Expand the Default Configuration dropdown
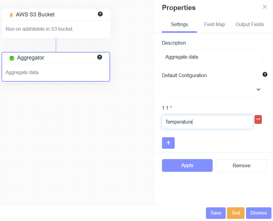This screenshot has height=221, width=273. [x=212, y=89]
